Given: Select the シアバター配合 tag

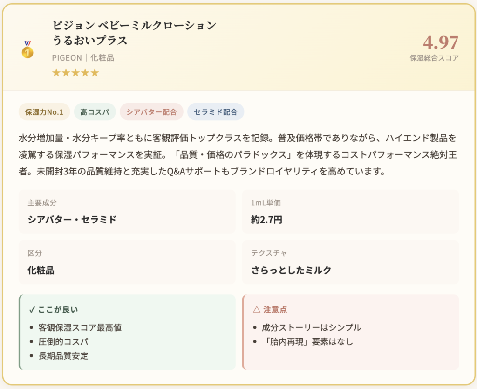Looking at the screenshot, I should 151,112.
